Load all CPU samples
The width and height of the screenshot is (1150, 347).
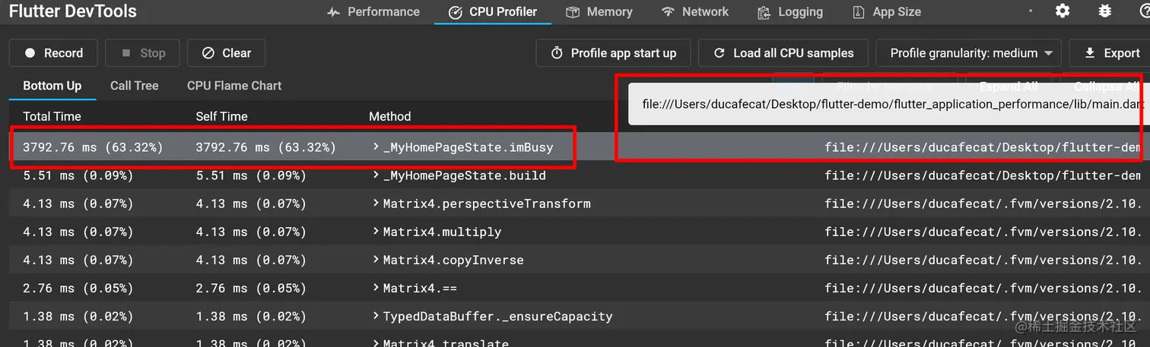783,53
